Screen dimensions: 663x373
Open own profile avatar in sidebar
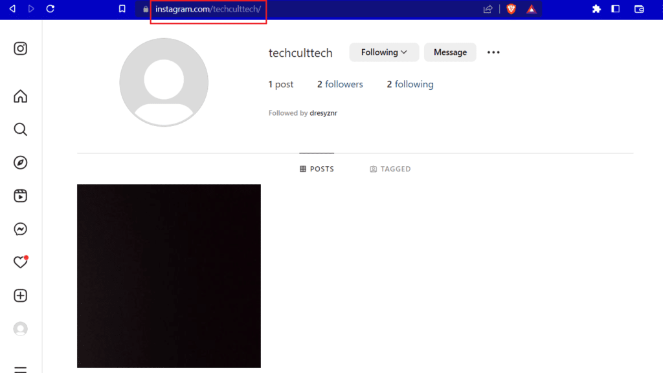[x=20, y=328]
